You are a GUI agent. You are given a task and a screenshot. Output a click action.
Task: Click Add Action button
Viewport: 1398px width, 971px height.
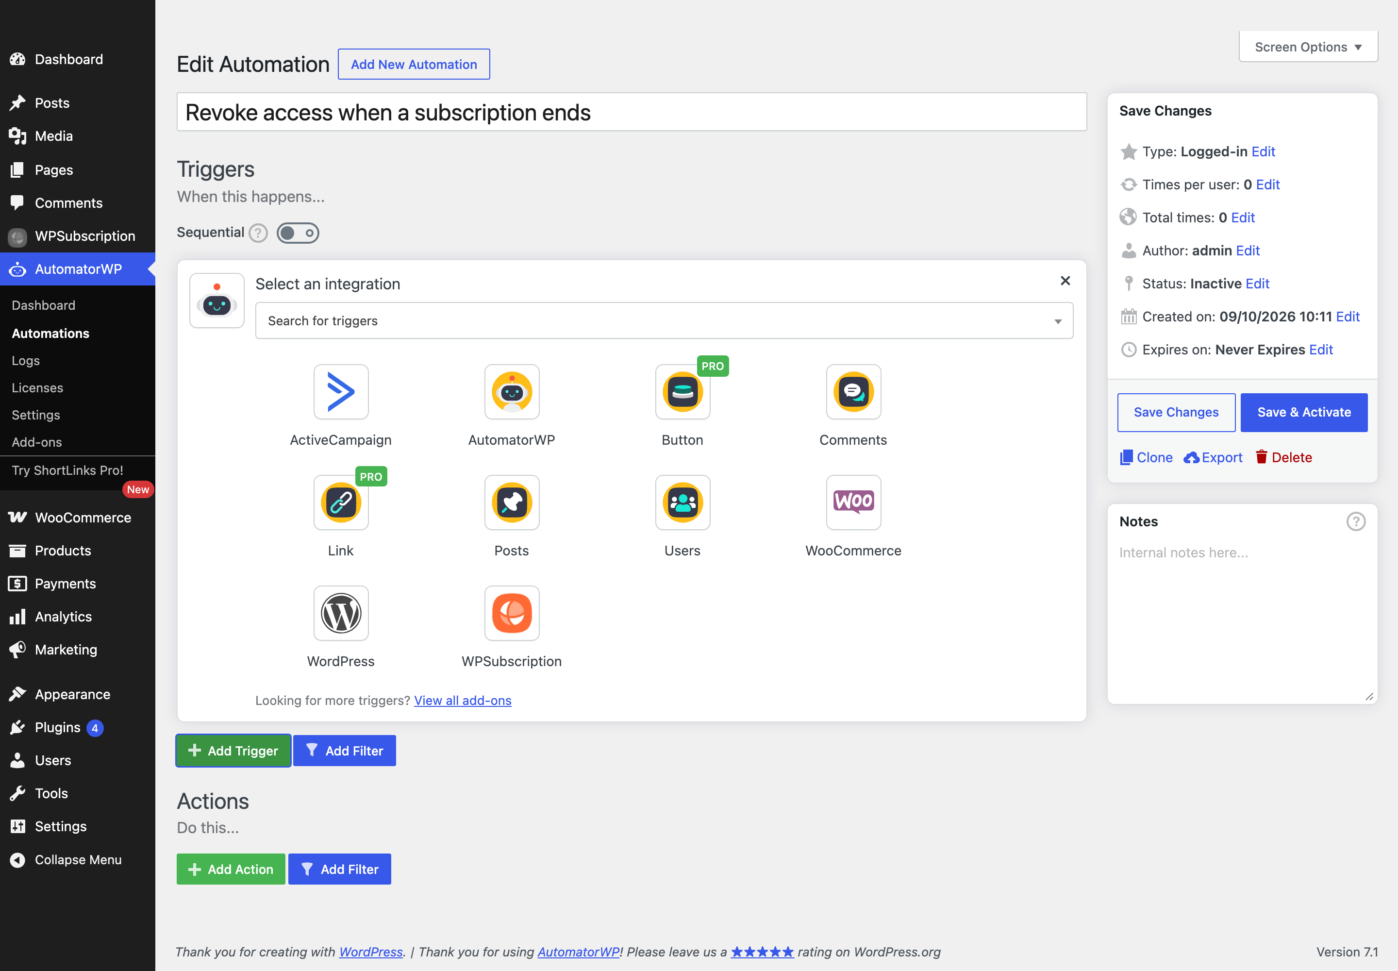231,870
